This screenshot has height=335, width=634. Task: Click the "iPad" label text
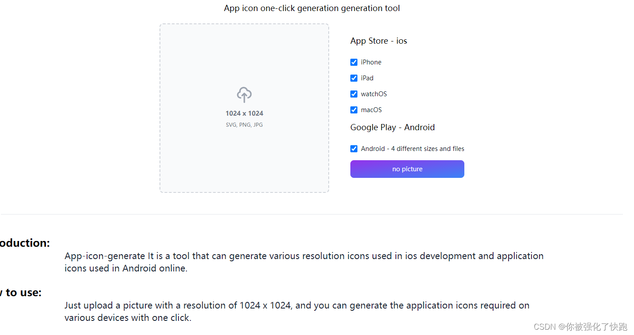(x=367, y=78)
